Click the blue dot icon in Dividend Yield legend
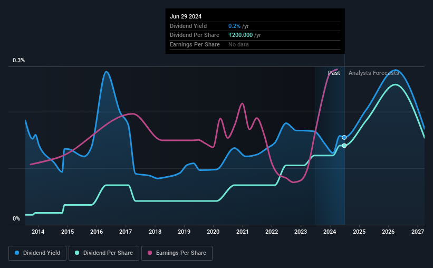This screenshot has height=268, width=433. (x=17, y=253)
